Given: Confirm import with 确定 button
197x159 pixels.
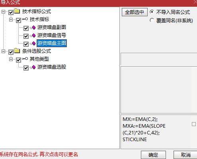Looking at the screenshot, I should 153,155.
